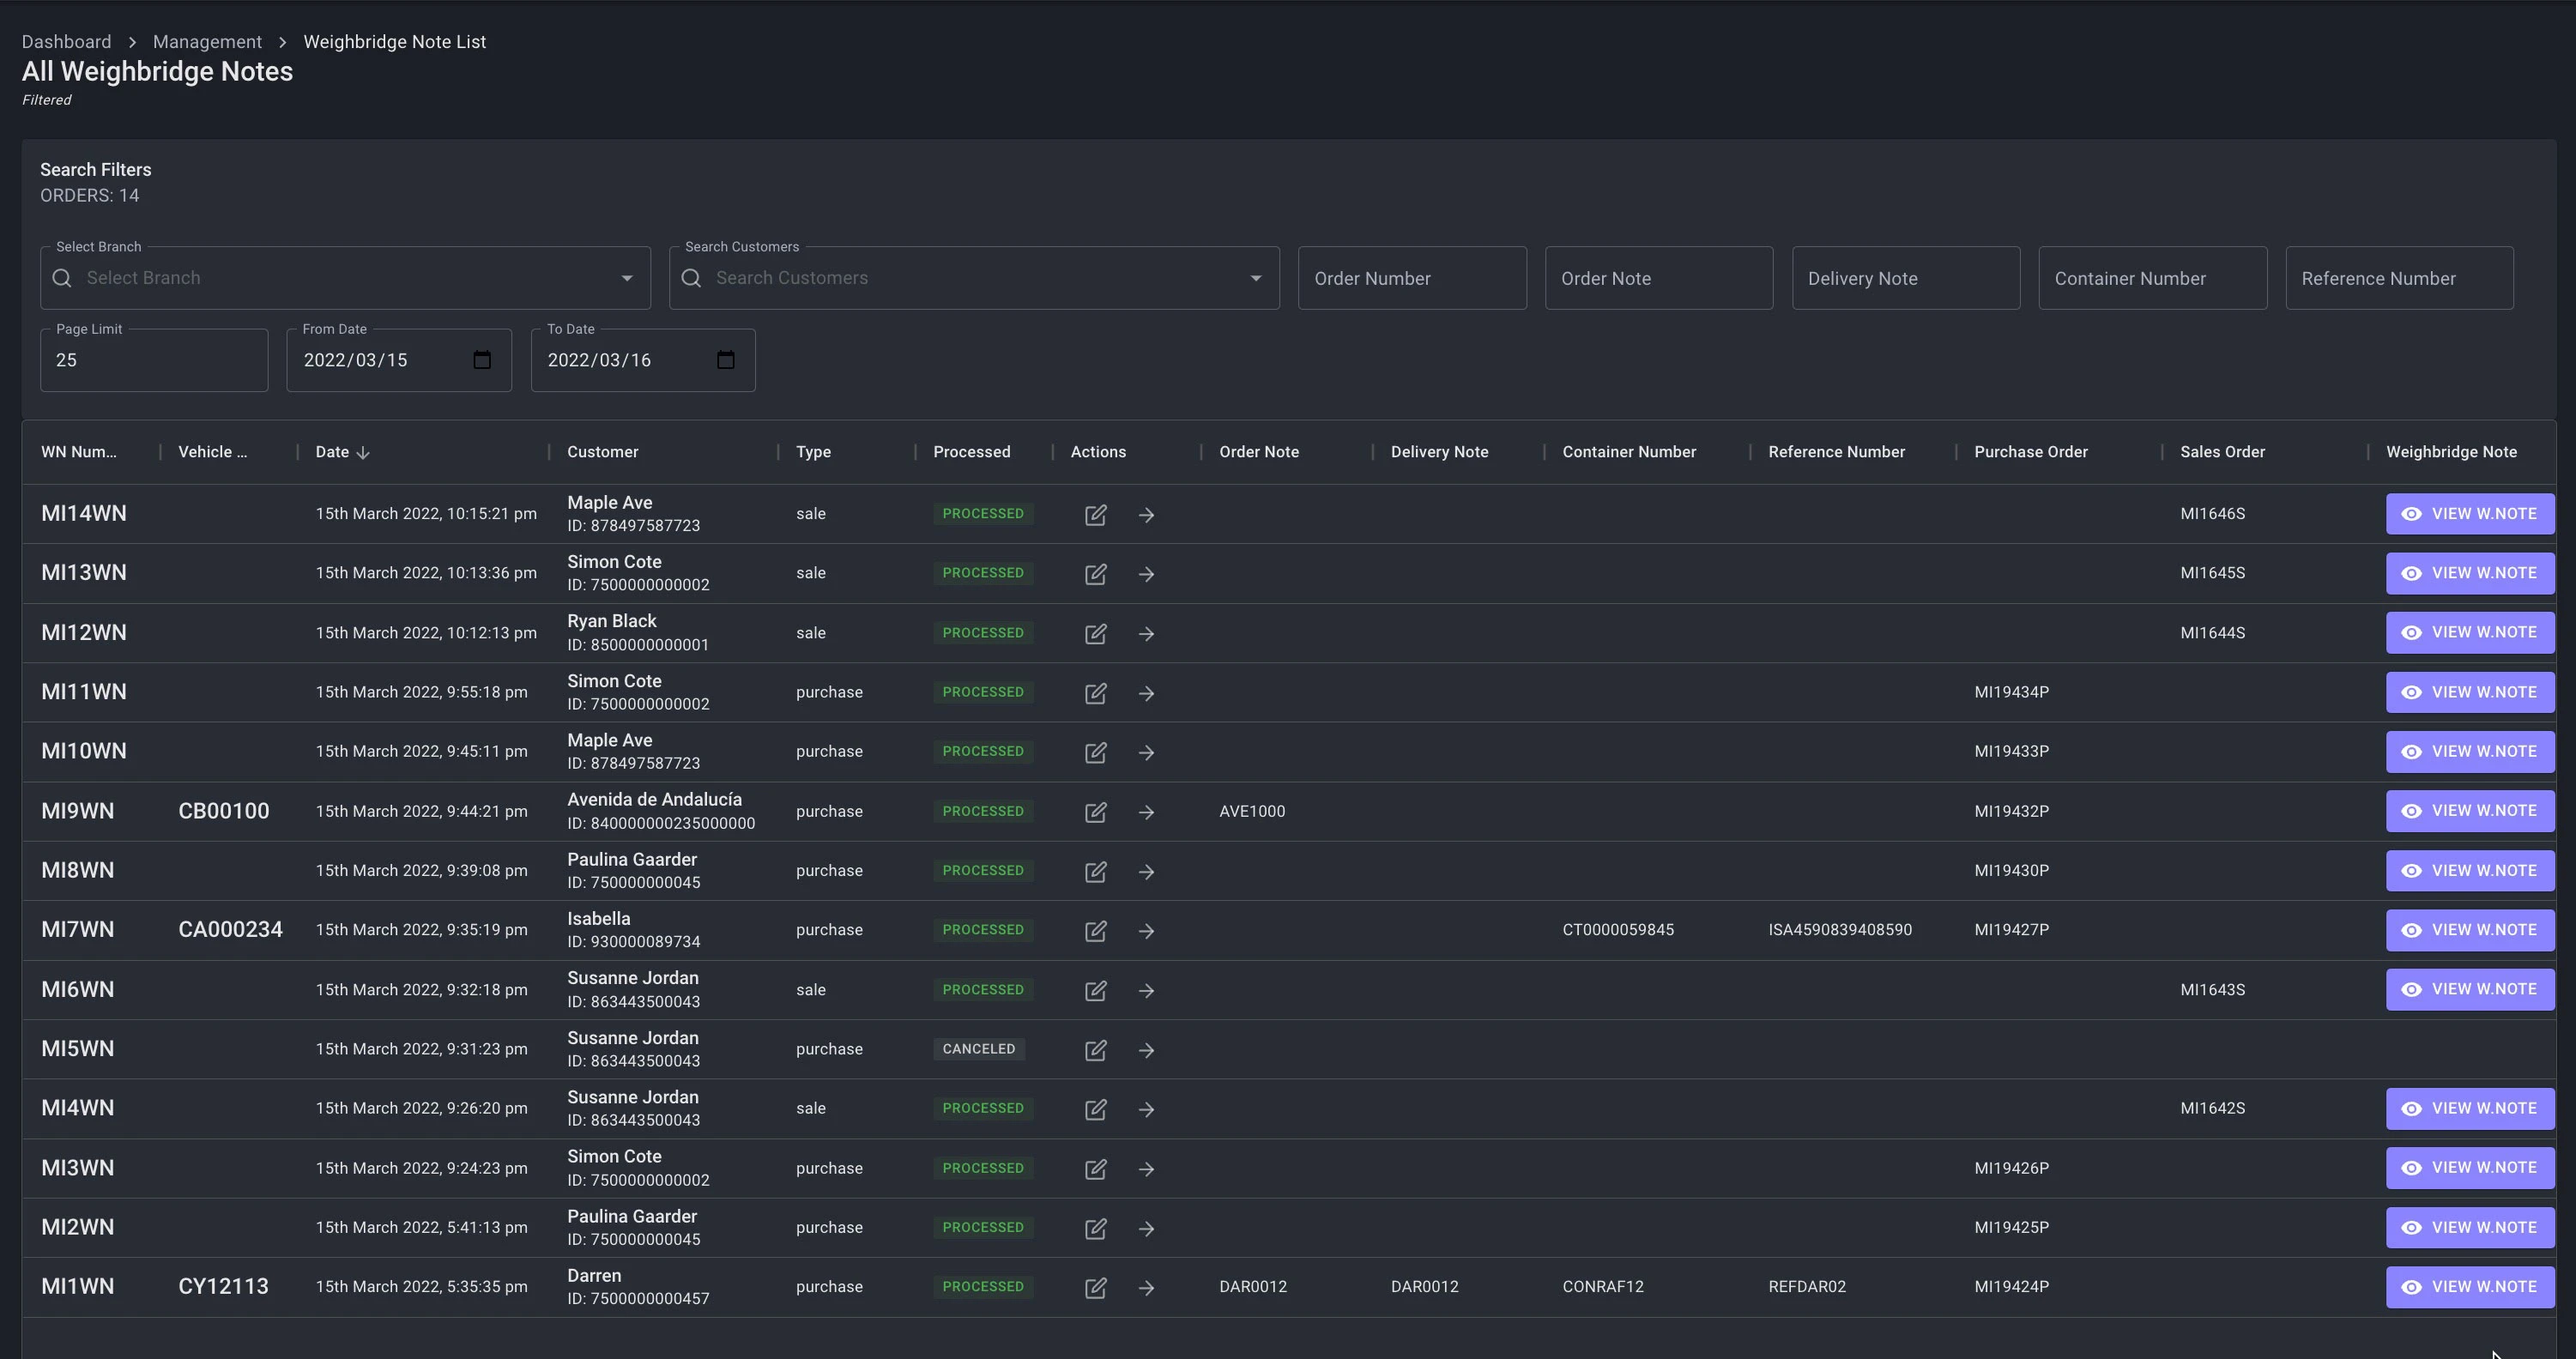Expand the Select Branch dropdown arrow
This screenshot has width=2576, height=1359.
coord(627,278)
